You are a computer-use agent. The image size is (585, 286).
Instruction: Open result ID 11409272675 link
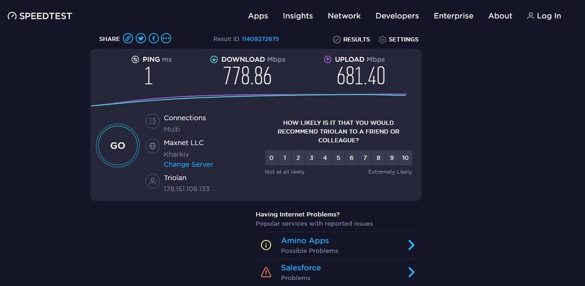click(260, 39)
